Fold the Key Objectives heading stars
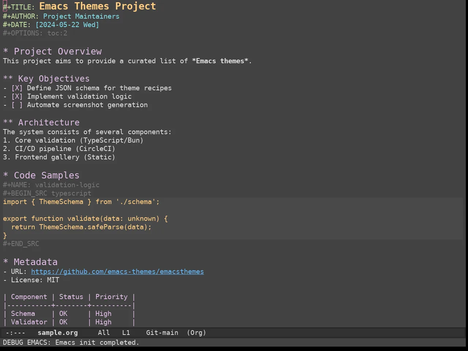468x351 pixels. tap(8, 79)
